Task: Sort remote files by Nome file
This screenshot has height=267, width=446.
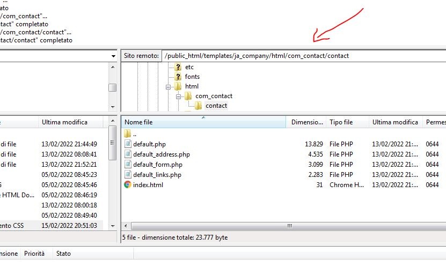Action: pos(203,122)
